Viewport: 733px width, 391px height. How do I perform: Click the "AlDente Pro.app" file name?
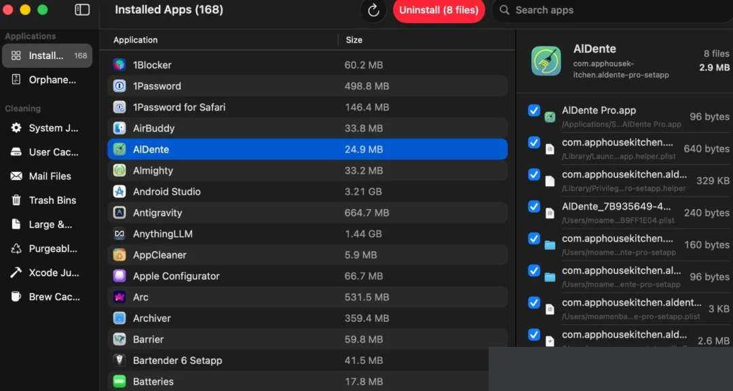[x=599, y=111]
